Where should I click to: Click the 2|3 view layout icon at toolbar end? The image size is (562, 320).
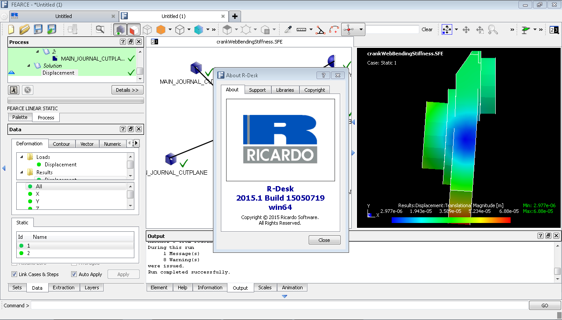click(554, 29)
